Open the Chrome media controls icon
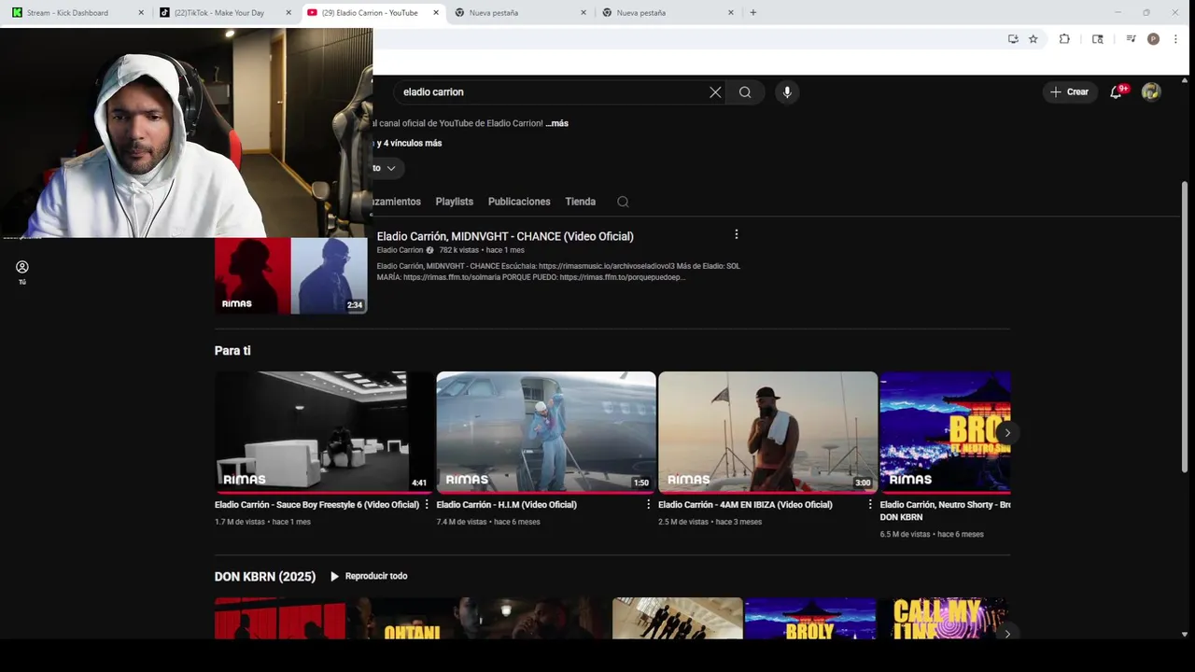This screenshot has height=672, width=1195. click(x=1131, y=39)
